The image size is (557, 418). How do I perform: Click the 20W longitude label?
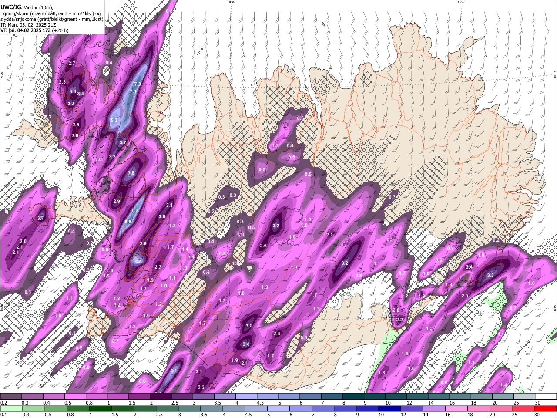(x=232, y=2)
